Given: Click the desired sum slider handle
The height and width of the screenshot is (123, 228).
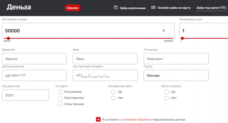Looking at the screenshot, I should [x=8, y=38].
